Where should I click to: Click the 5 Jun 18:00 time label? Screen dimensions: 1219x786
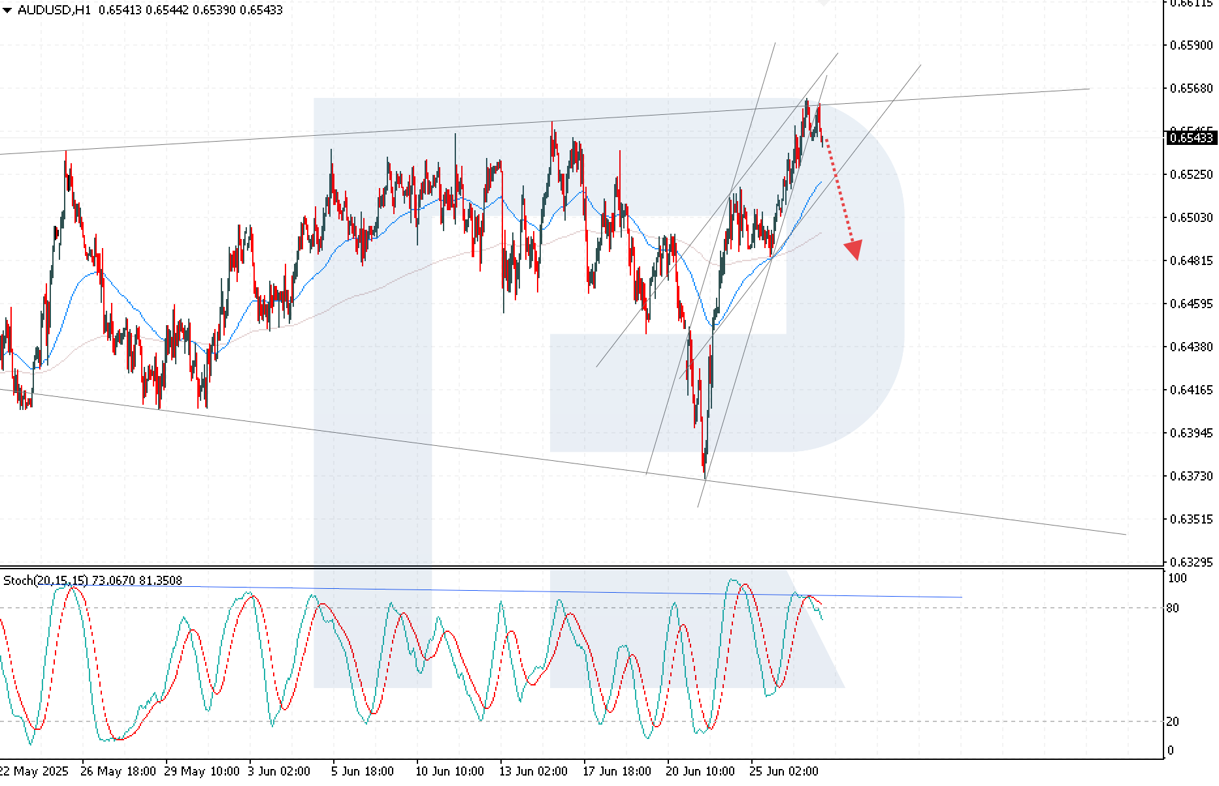pos(363,771)
